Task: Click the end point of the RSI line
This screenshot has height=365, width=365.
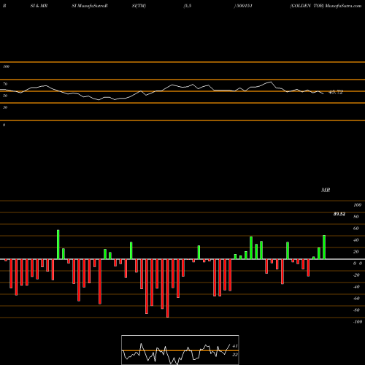Action: click(323, 93)
